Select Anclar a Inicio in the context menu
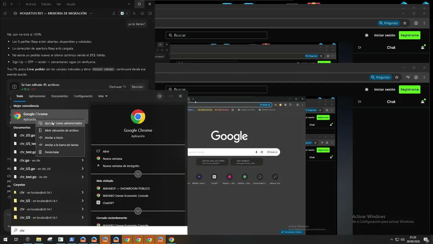 [61, 138]
